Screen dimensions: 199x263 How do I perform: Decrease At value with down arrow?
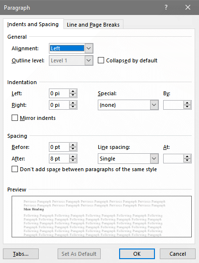pos(187,161)
